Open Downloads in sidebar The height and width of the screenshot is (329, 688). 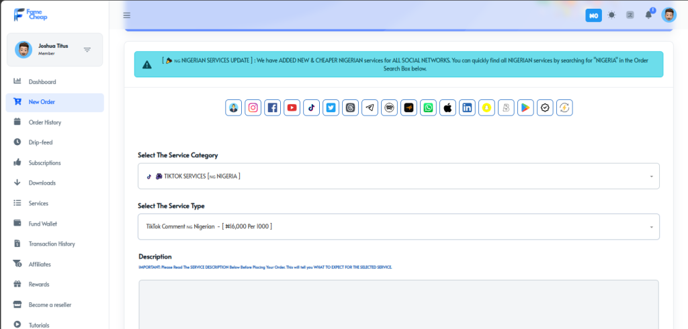coord(55,183)
